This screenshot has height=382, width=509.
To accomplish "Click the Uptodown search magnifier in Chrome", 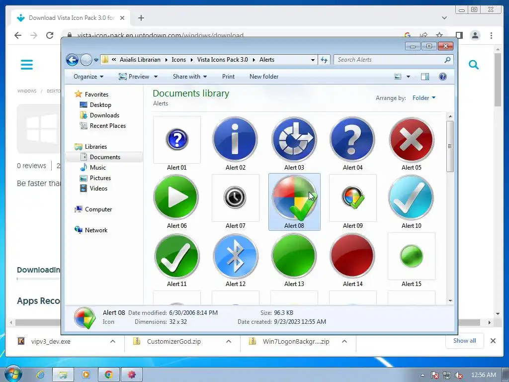I will pyautogui.click(x=474, y=65).
